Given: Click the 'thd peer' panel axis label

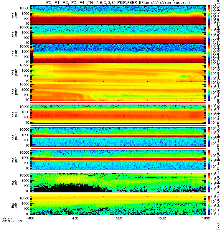Looking at the screenshot, I should coord(14,72).
